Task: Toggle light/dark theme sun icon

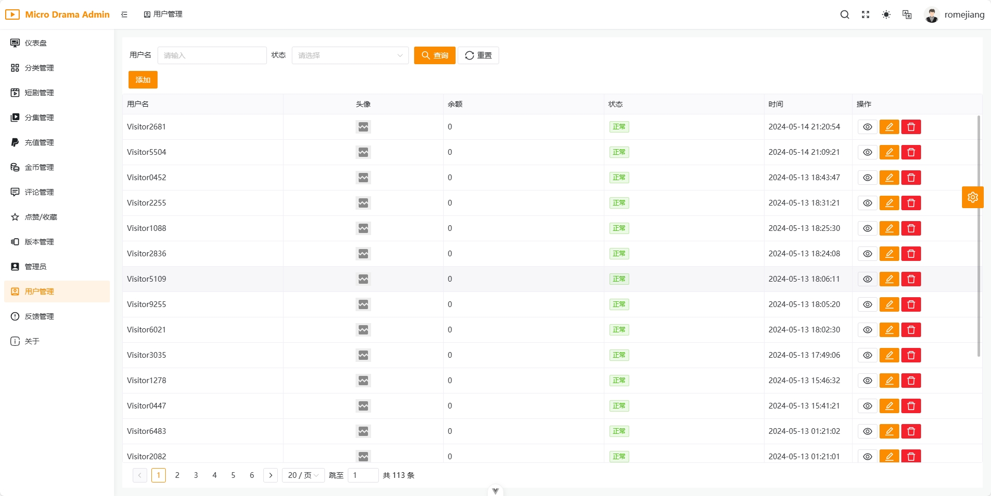Action: pyautogui.click(x=886, y=14)
